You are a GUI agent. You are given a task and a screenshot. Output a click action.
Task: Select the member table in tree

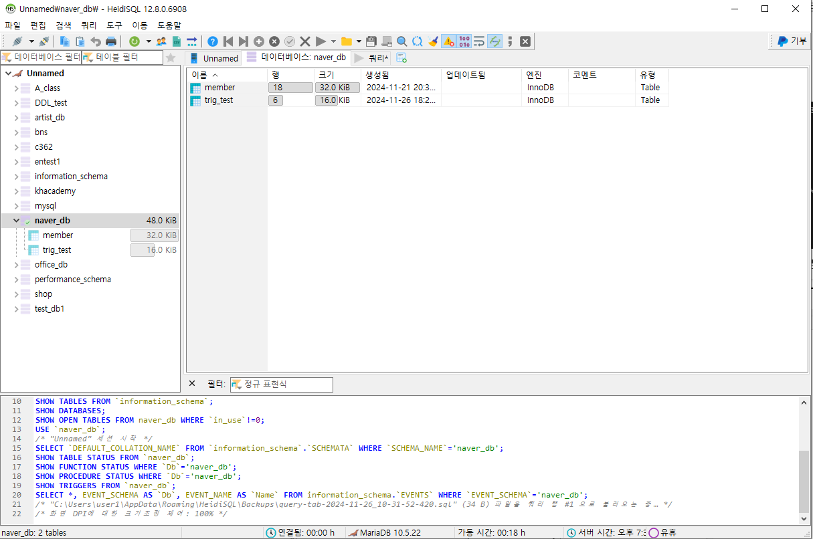click(x=58, y=235)
